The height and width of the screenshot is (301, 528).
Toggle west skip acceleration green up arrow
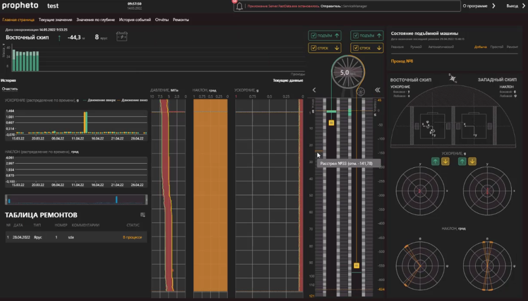click(462, 162)
